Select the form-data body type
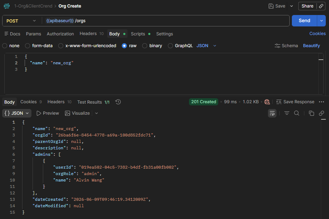Viewport: 329px width, 219px height. 28,46
